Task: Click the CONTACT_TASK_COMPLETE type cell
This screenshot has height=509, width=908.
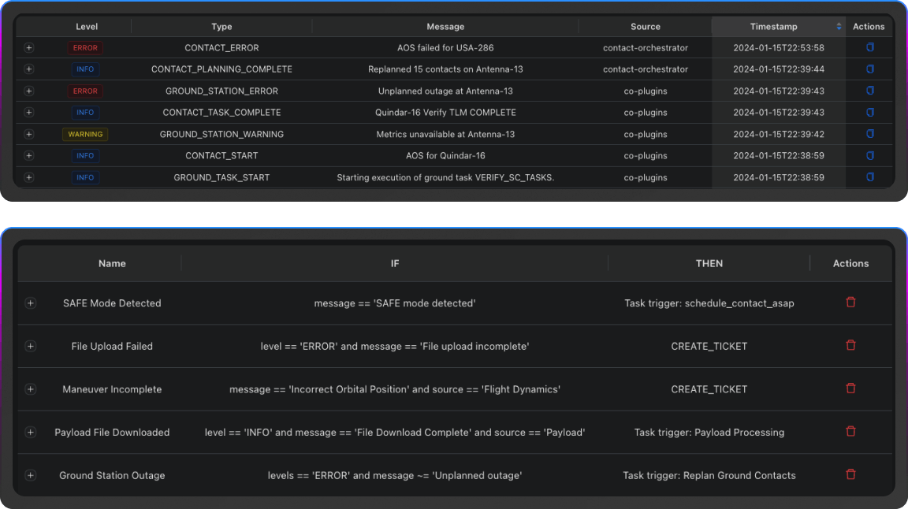Action: pyautogui.click(x=221, y=113)
